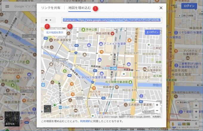Open the hamburger main menu

(x=7, y=6)
